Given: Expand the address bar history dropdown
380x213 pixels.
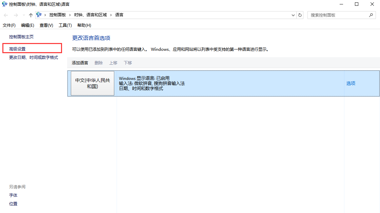Looking at the screenshot, I should click(293, 15).
